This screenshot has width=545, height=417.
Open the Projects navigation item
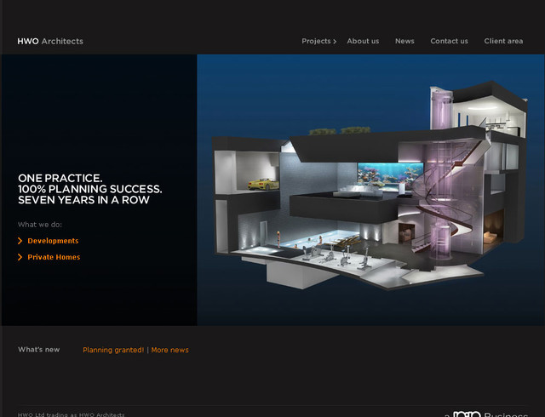tap(316, 41)
